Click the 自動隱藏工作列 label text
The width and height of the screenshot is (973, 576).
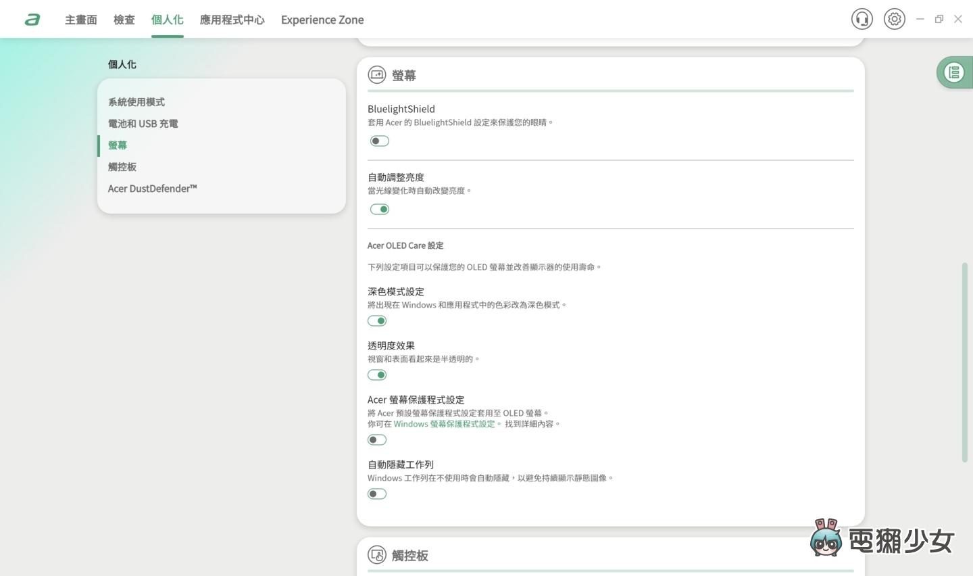(x=401, y=464)
